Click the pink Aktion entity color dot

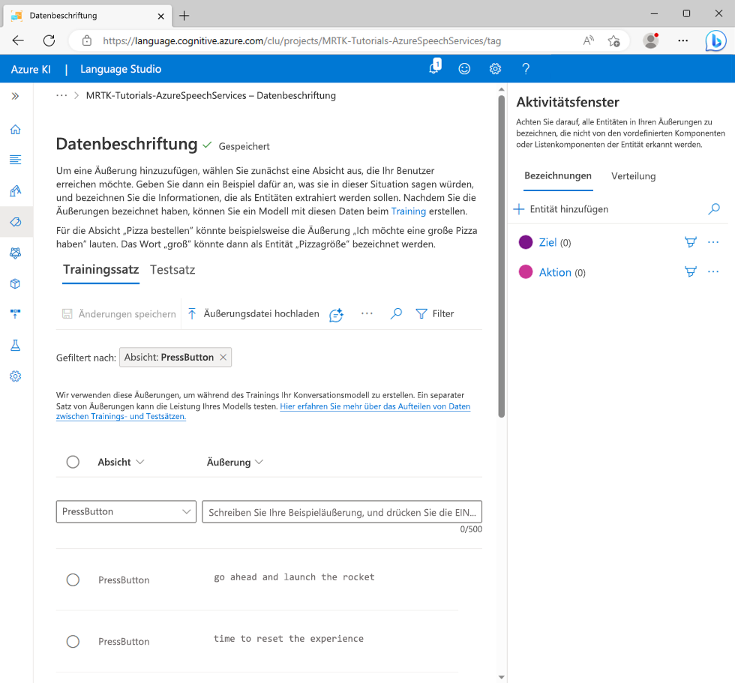(526, 272)
